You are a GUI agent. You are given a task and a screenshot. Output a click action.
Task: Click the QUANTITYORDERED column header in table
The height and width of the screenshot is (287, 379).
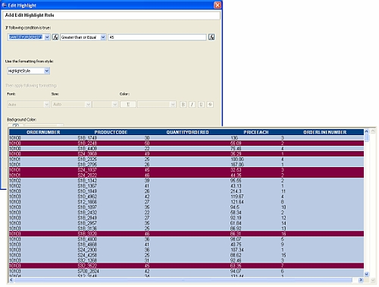[187, 132]
